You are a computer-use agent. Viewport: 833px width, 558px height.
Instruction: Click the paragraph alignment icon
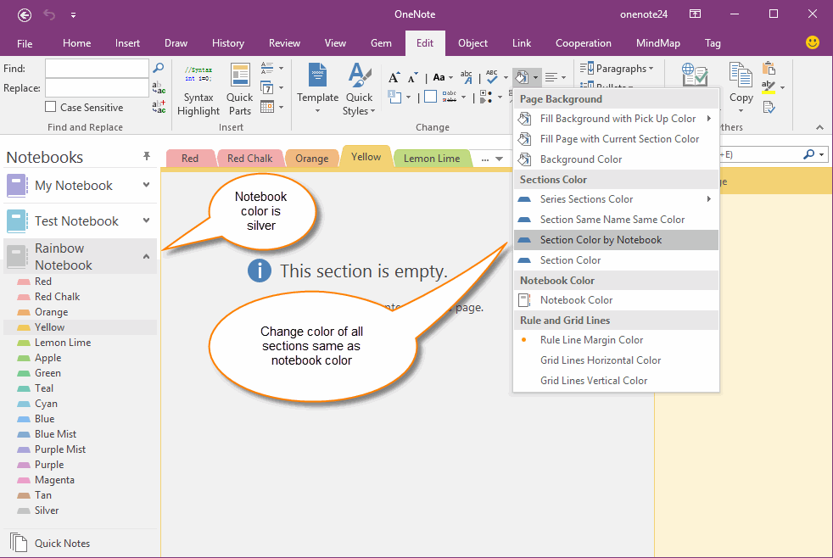coord(551,77)
